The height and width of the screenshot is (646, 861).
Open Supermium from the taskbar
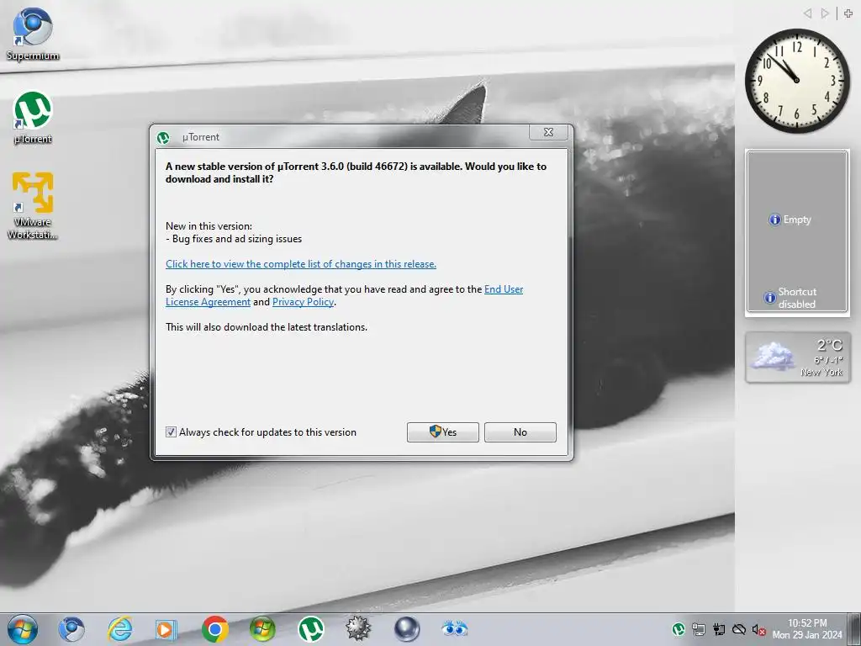[71, 629]
